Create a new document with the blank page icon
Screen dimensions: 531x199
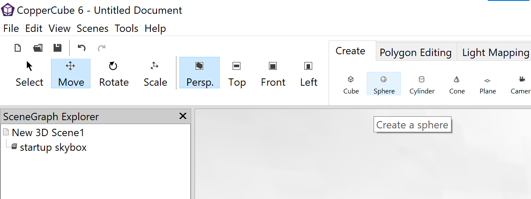(x=18, y=48)
